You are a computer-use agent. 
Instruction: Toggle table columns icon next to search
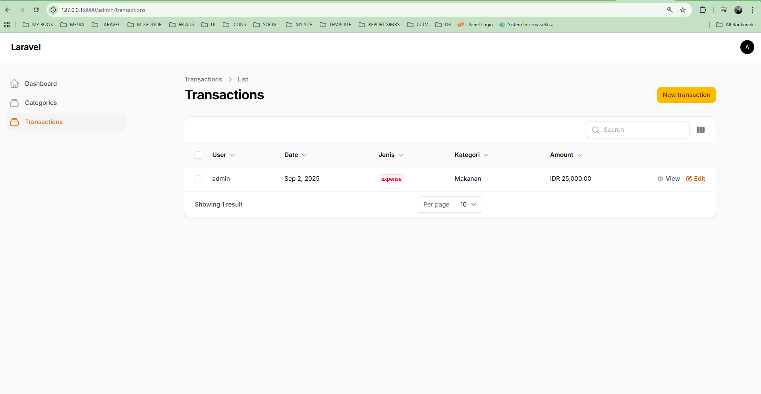point(700,130)
